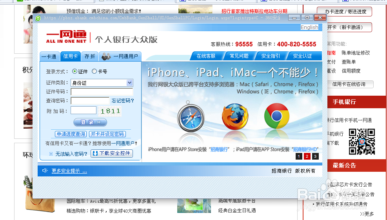Click into the 附加码 captcha field
The image size is (387, 220).
click(x=84, y=110)
